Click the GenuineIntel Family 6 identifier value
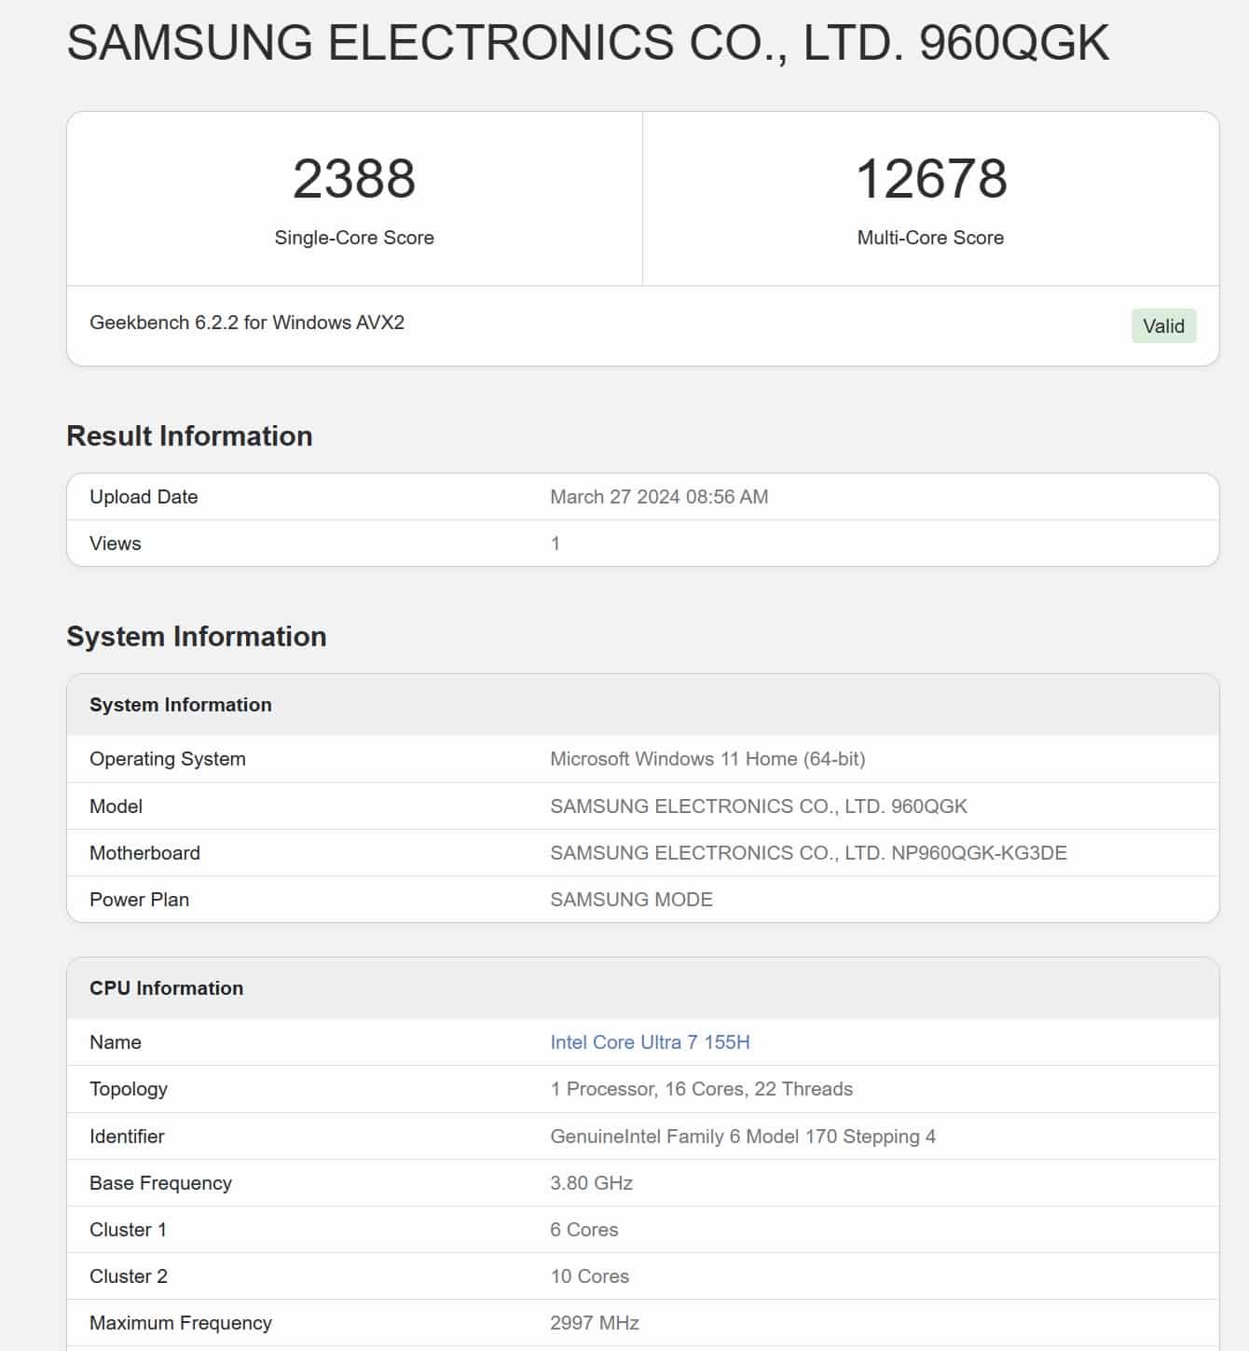The width and height of the screenshot is (1249, 1351). 743,1136
